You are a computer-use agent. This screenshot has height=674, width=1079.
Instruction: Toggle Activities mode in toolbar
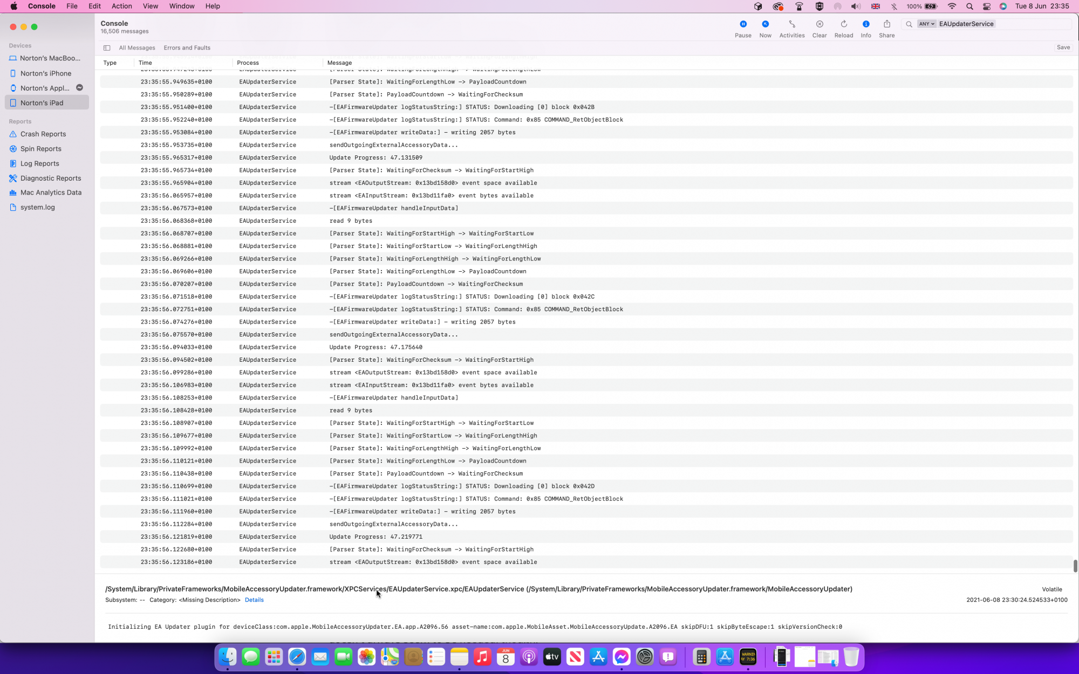(791, 24)
